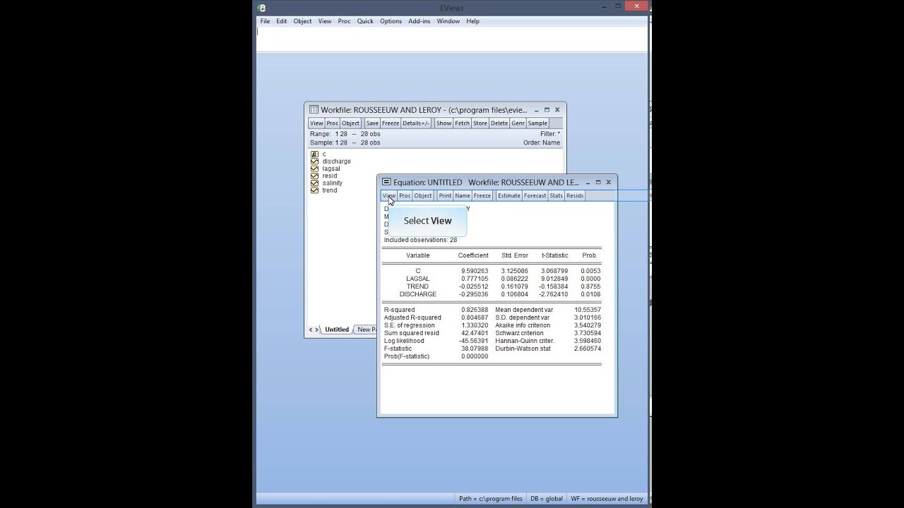Click Save in the Workfile toolbar

click(372, 123)
